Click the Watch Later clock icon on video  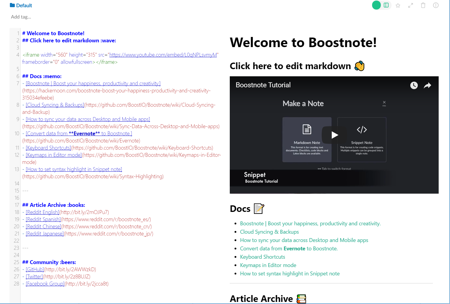pos(414,85)
